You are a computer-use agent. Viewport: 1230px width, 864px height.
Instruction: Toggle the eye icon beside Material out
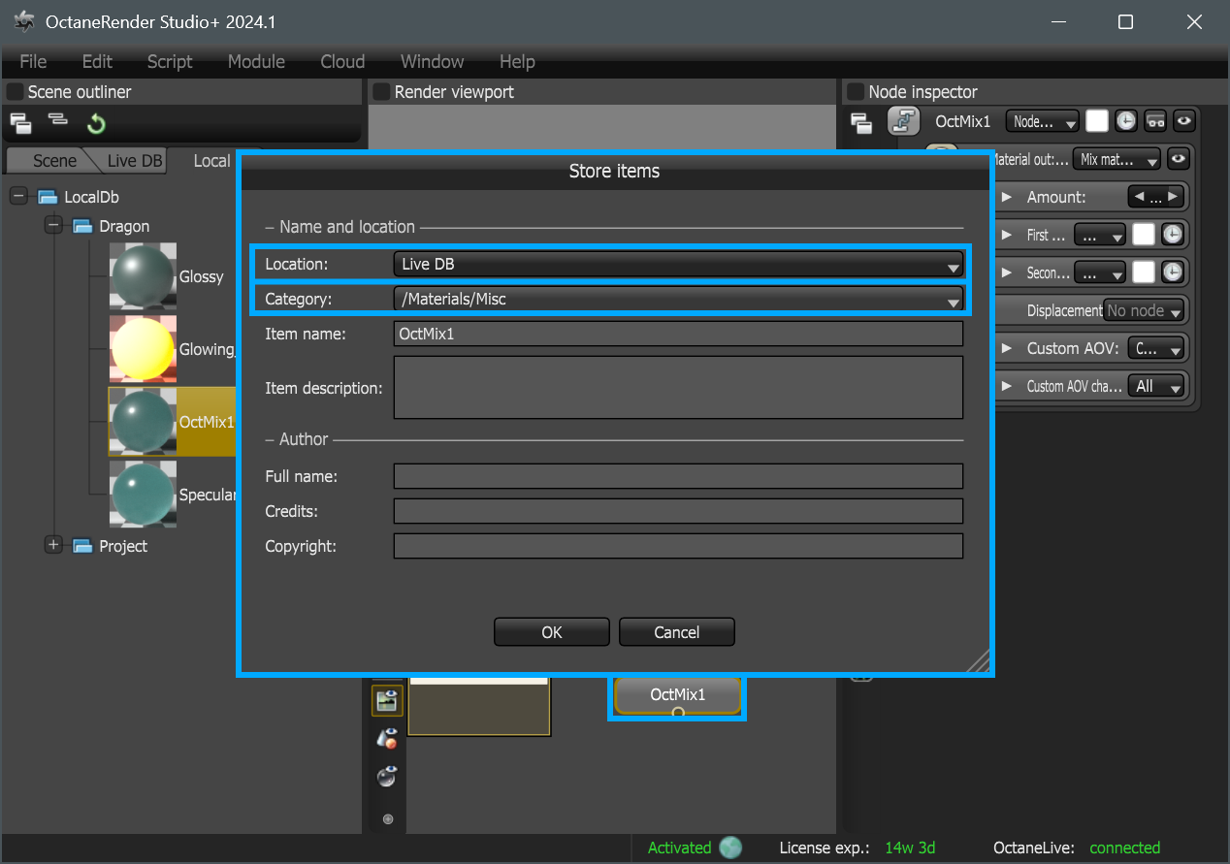[x=1178, y=159]
